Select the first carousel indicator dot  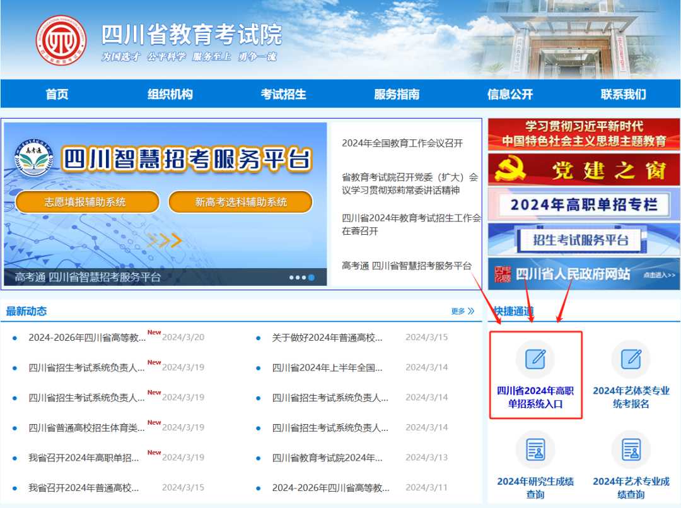point(291,277)
